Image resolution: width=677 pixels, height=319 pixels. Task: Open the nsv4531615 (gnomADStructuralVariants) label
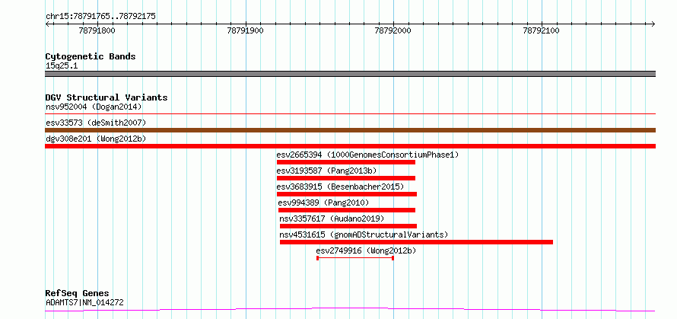(x=364, y=234)
